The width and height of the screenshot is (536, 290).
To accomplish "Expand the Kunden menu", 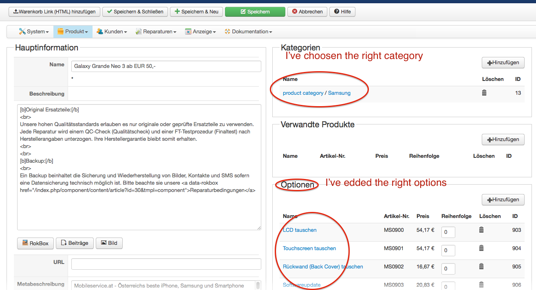I will pos(112,32).
